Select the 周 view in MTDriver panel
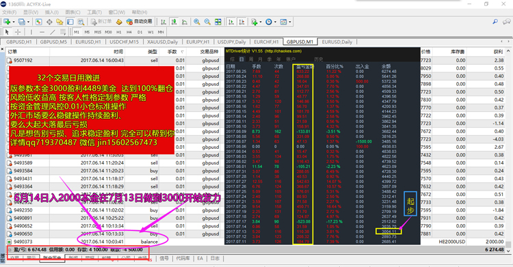513x267 pixels. (x=251, y=59)
